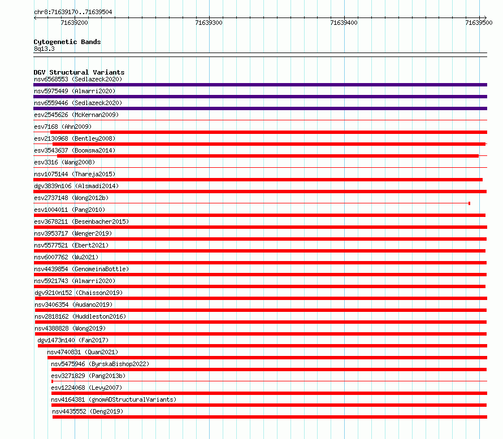
Task: Open nsv4164381 (gnomADStructuralVariants) variant
Action: click(x=114, y=399)
